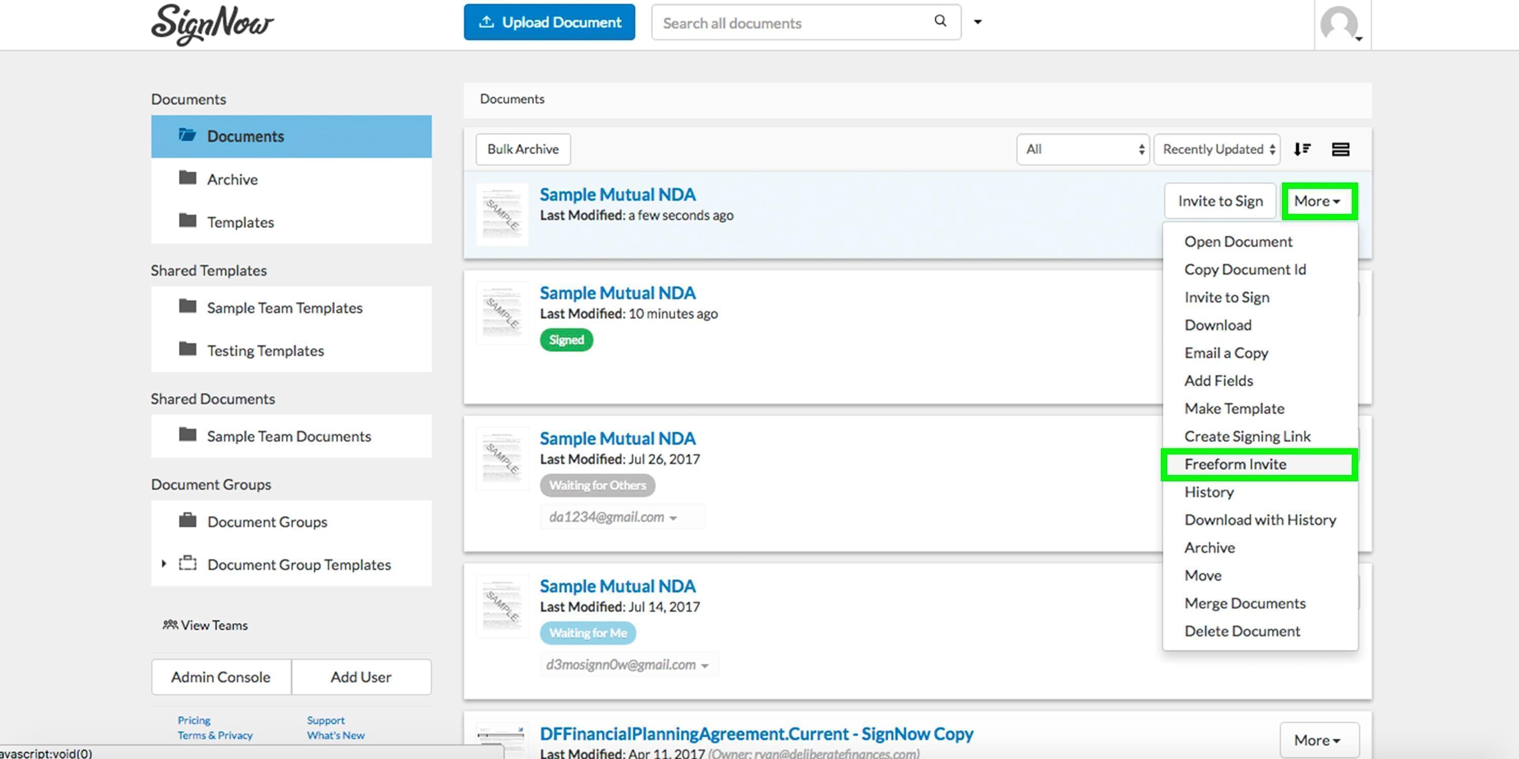Open Sample Team Documents folder
The image size is (1519, 759).
click(291, 436)
